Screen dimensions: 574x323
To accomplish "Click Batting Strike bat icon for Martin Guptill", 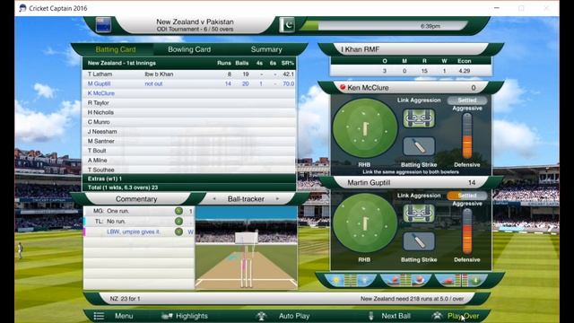I will click(x=419, y=241).
